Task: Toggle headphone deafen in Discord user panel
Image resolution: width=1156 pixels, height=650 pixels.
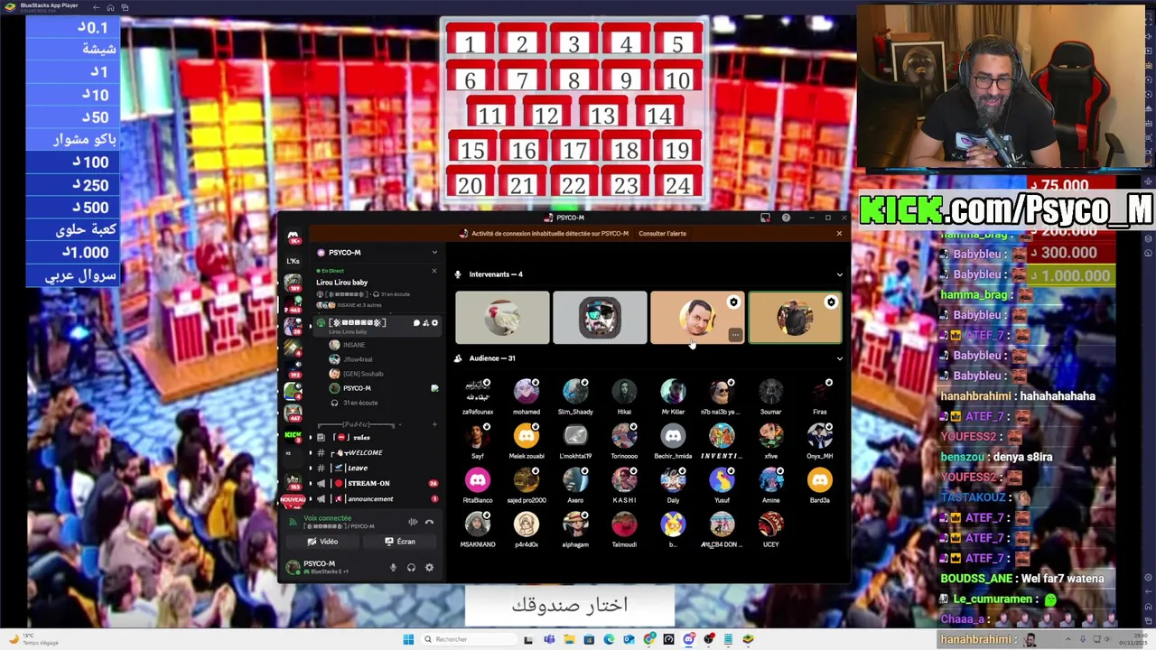Action: point(411,567)
